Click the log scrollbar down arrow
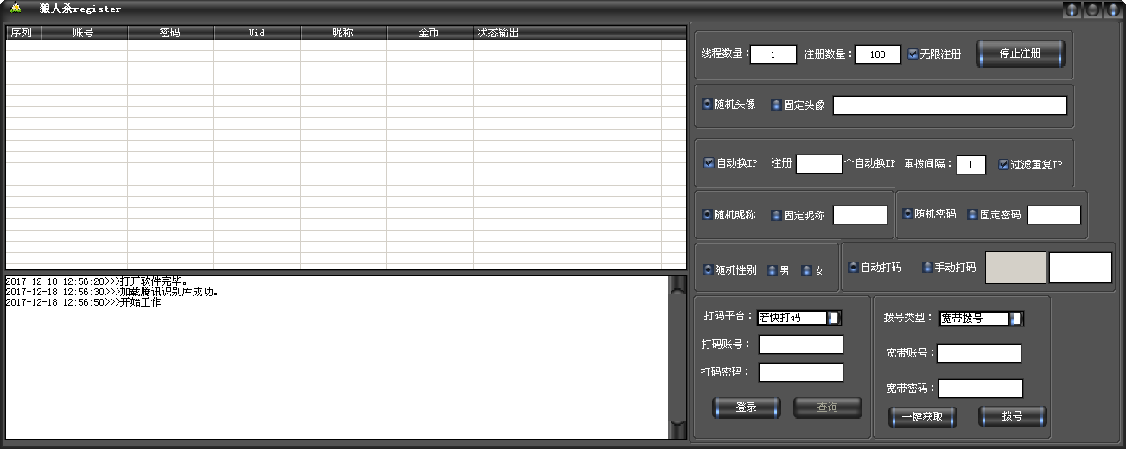 click(x=678, y=429)
